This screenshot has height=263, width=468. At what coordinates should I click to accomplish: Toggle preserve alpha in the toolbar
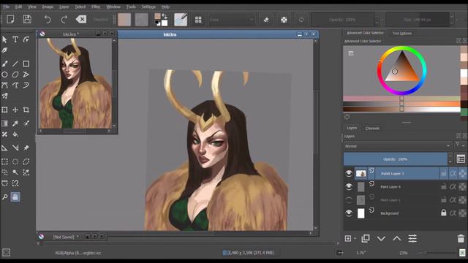(284, 20)
